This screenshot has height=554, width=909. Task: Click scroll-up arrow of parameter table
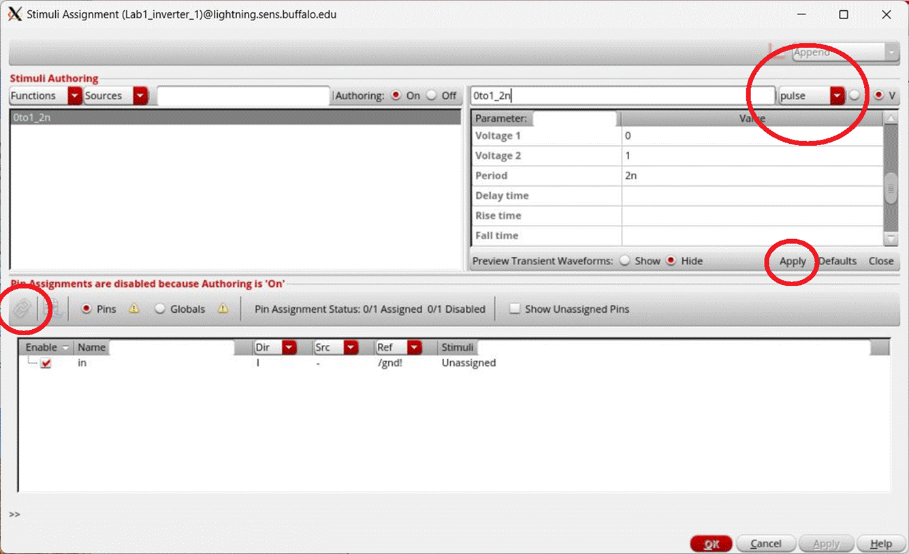coord(890,119)
